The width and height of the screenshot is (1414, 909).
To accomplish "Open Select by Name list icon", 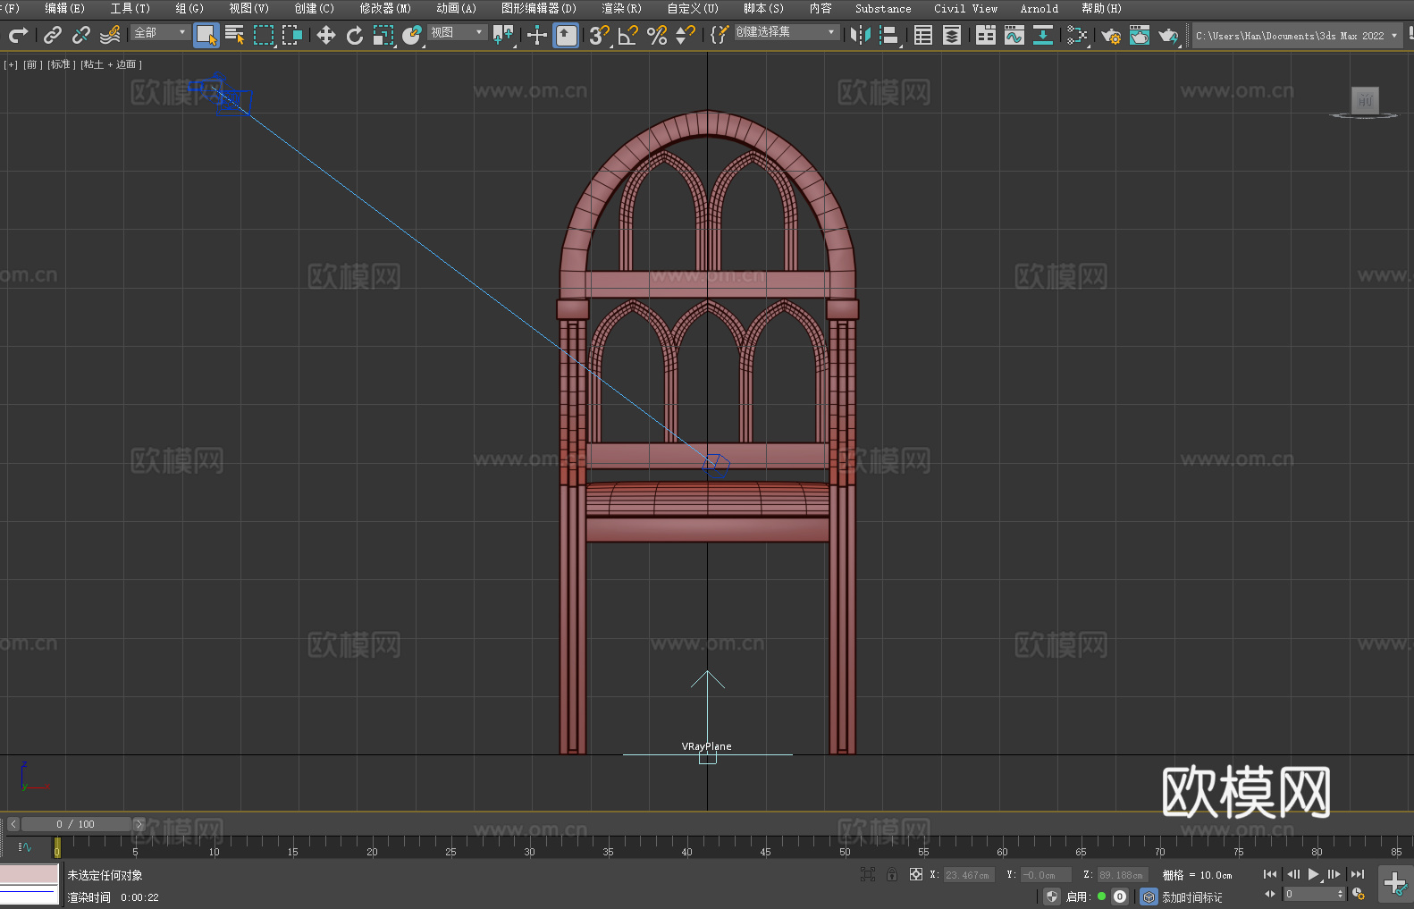I will click(234, 35).
